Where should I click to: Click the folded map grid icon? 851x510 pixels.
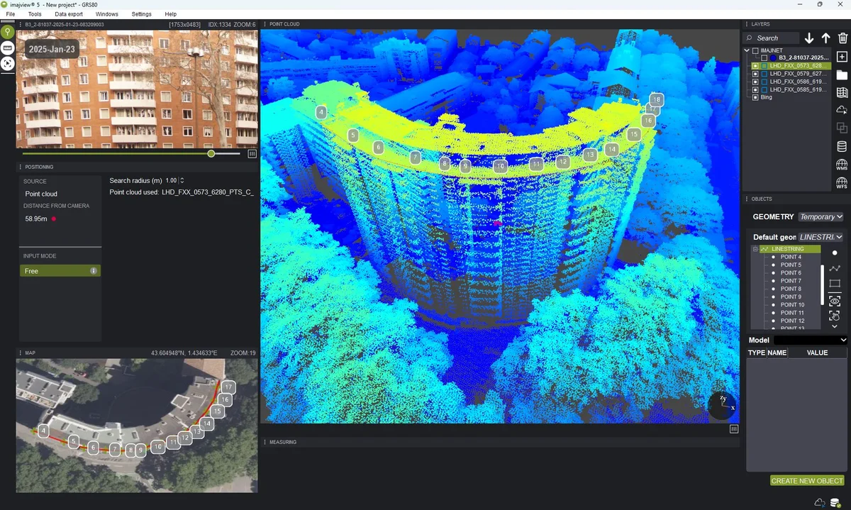[x=842, y=92]
